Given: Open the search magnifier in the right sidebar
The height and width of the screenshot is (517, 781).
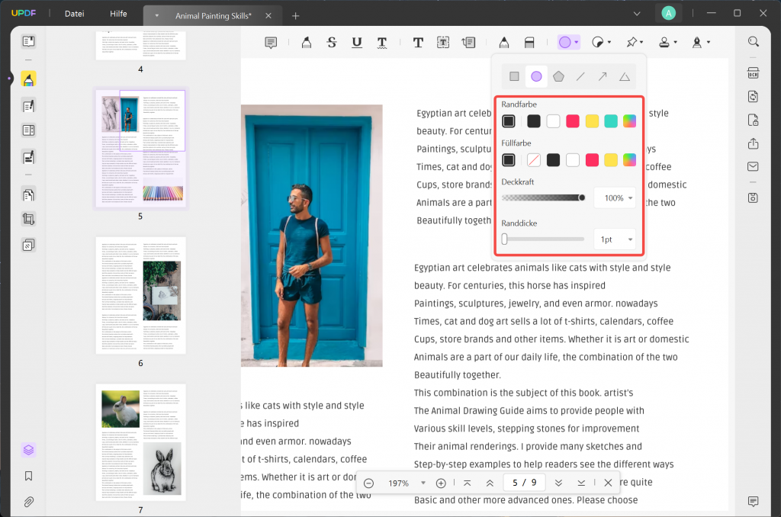Looking at the screenshot, I should pyautogui.click(x=753, y=42).
